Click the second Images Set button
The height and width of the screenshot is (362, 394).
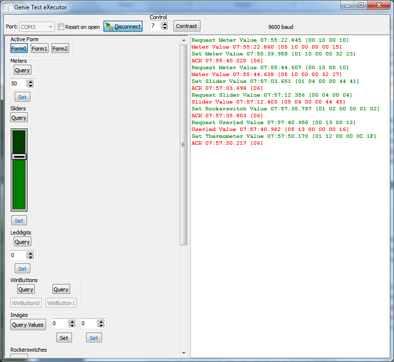[94, 338]
